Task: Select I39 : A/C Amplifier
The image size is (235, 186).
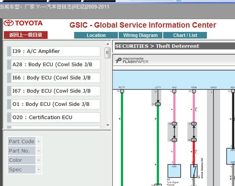Action: (53, 51)
